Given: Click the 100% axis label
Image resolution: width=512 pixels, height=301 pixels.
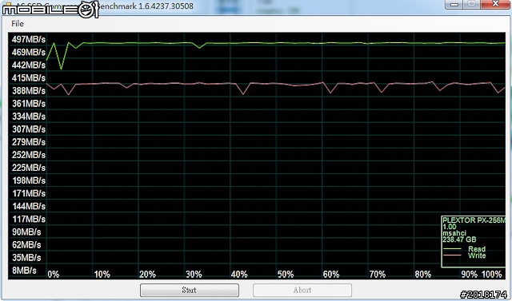Looking at the screenshot, I should [492, 274].
